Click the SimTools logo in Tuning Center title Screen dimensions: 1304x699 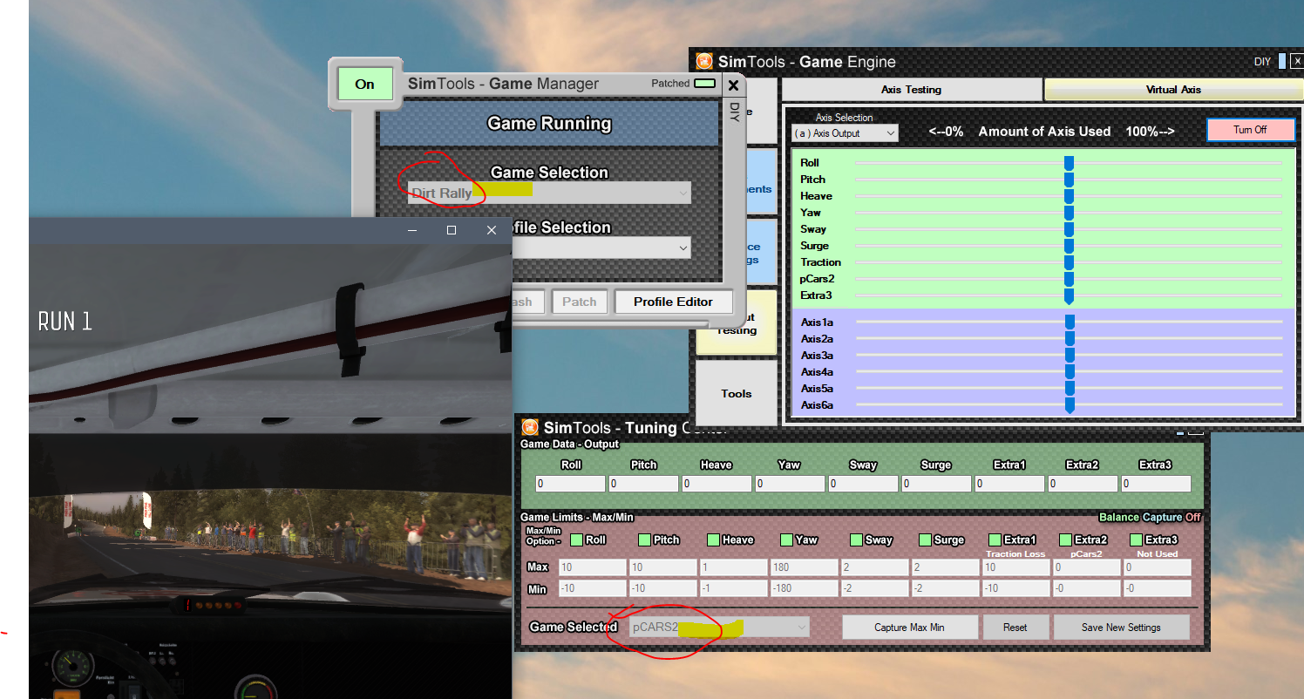coord(530,427)
